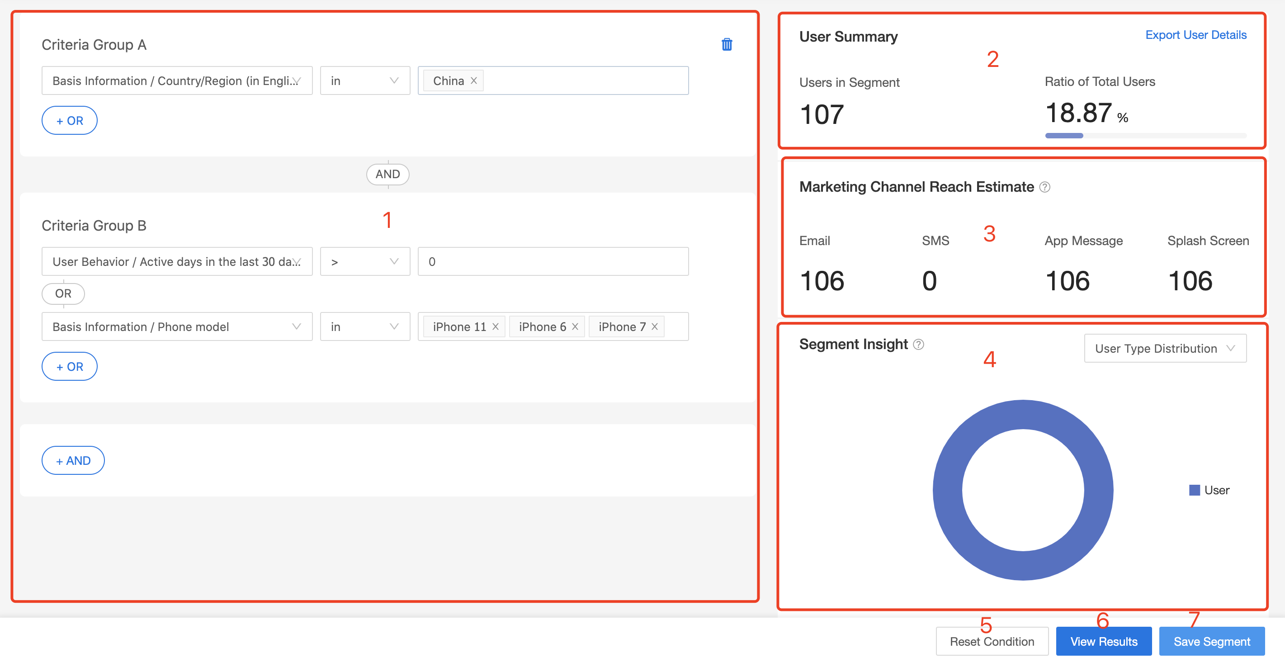Click the '+OR' button in Criteria Group B
Screen dimensions: 1285x662
pyautogui.click(x=69, y=366)
